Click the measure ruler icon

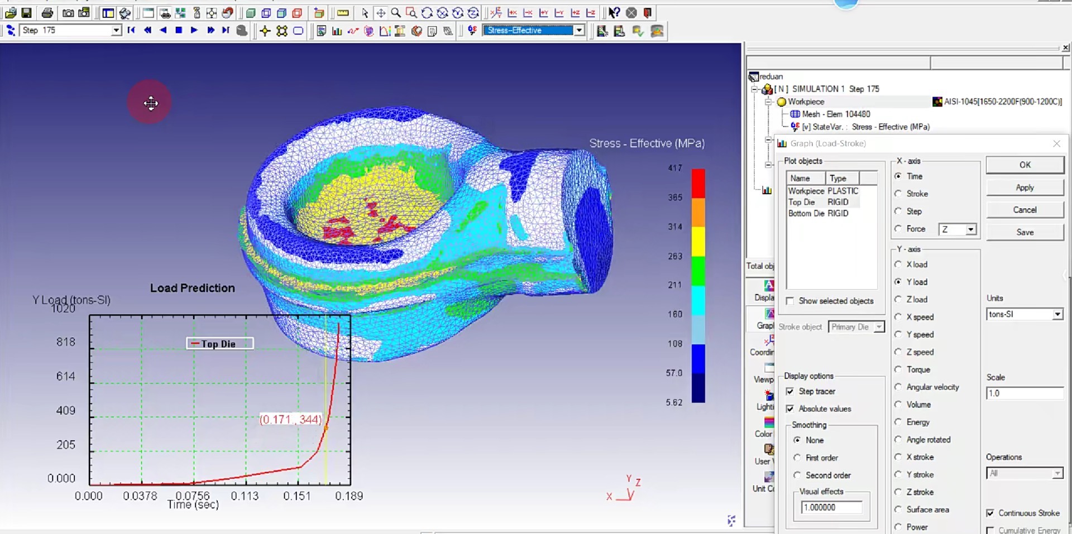click(x=343, y=13)
